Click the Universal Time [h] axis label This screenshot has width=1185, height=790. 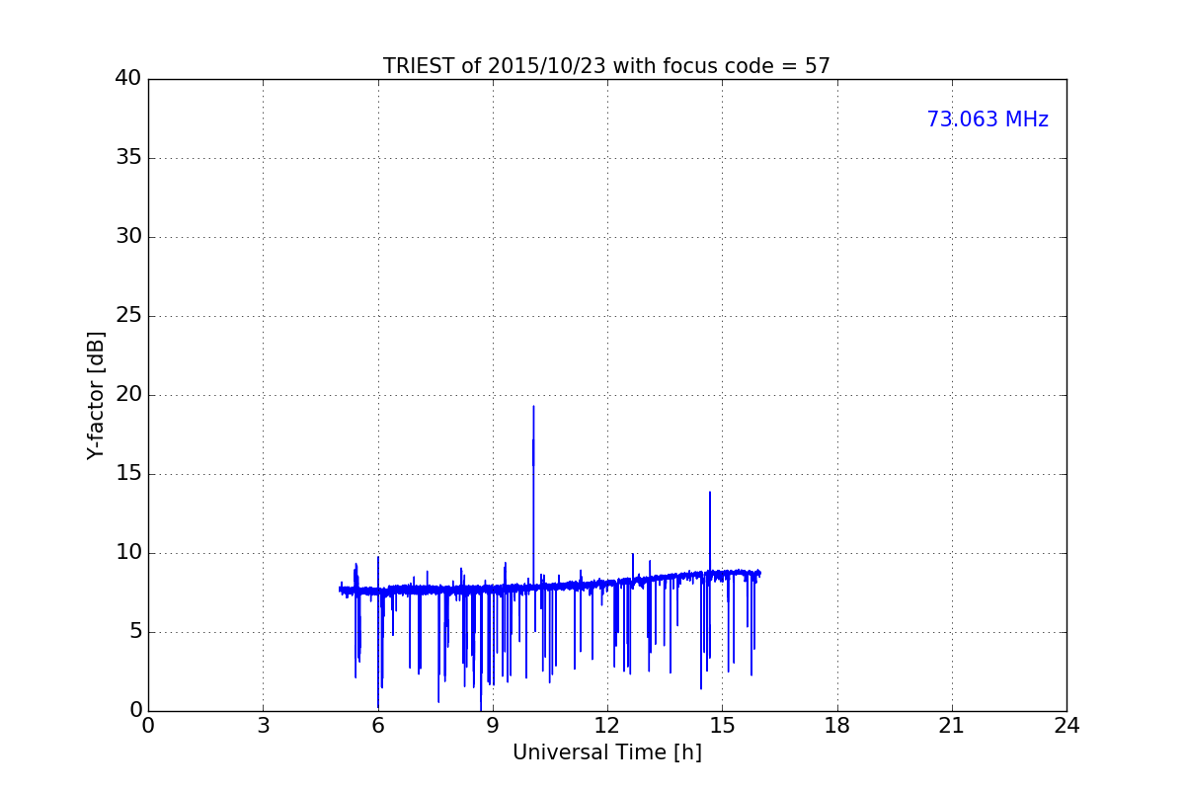(x=606, y=752)
